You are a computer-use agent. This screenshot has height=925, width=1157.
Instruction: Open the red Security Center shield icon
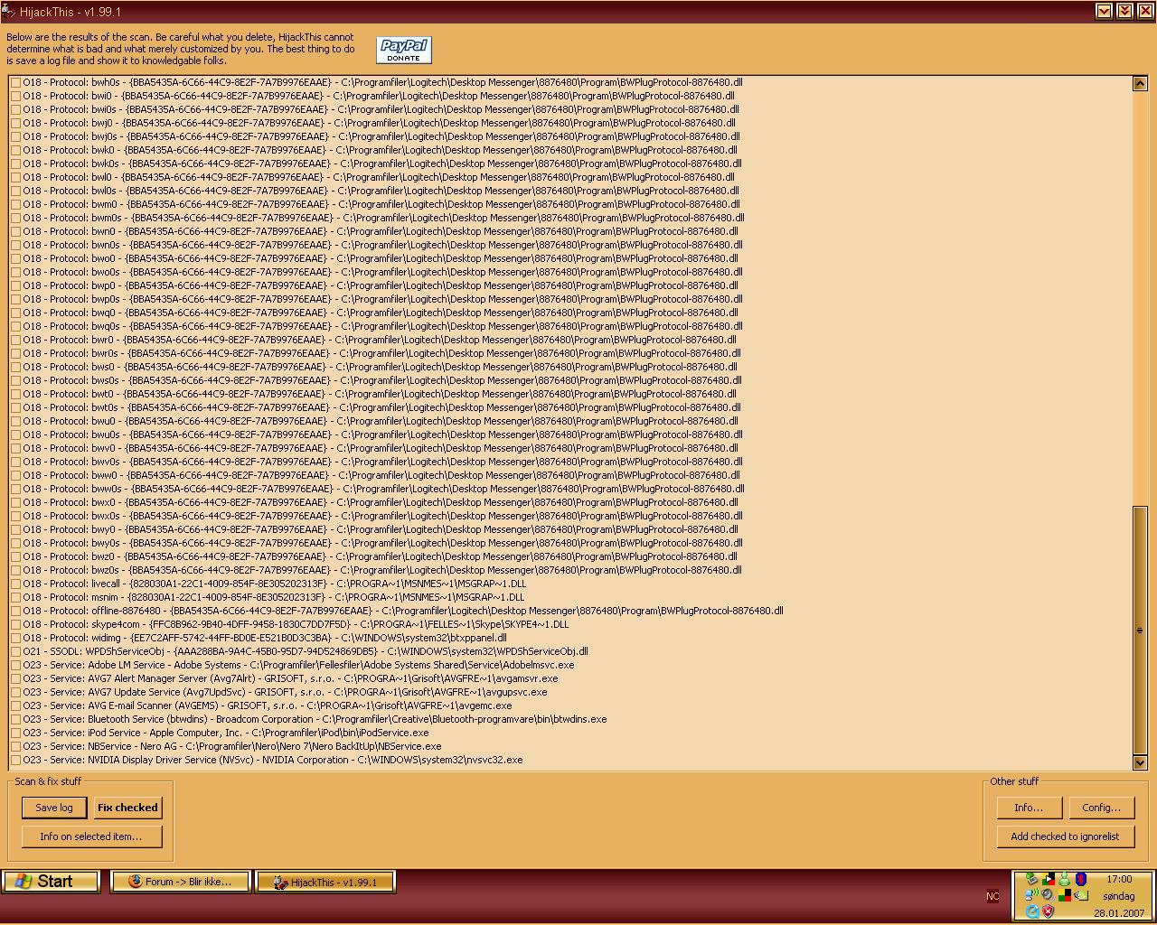[x=1048, y=911]
